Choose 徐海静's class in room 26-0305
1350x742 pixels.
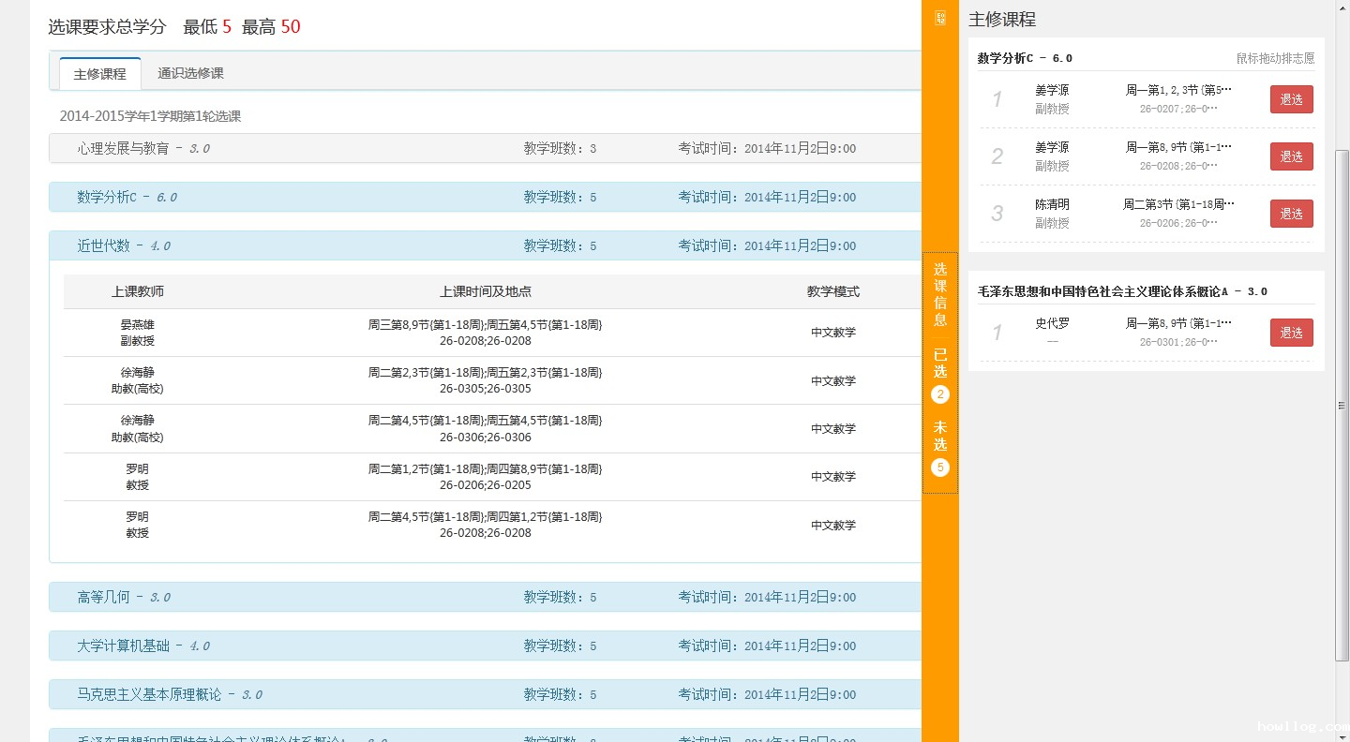tap(485, 380)
